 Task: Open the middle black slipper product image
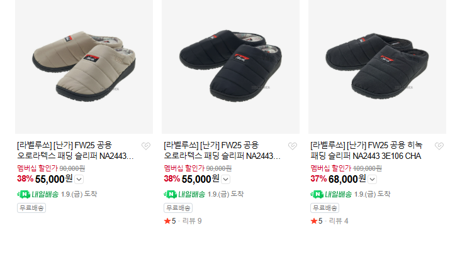[231, 67]
